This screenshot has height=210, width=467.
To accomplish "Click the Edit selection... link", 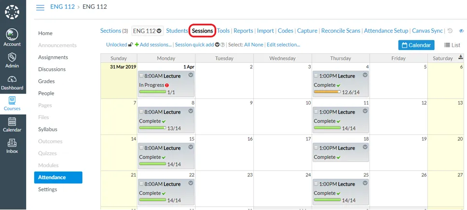I will [283, 45].
